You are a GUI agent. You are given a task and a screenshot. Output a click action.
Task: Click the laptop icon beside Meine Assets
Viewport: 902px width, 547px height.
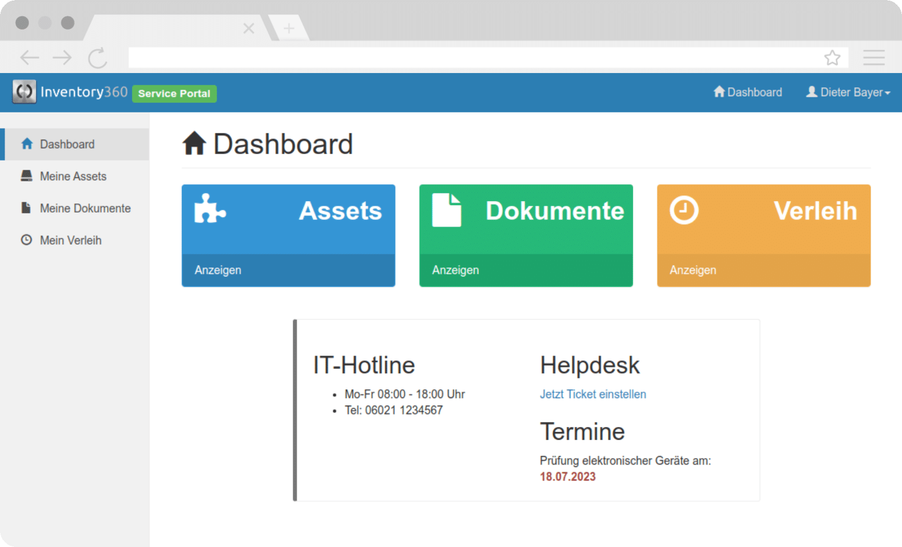(x=26, y=176)
